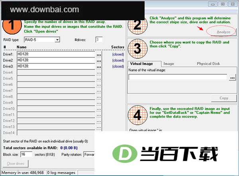Click the Drive10 name field
The width and height of the screenshot is (239, 176).
tap(56, 109)
